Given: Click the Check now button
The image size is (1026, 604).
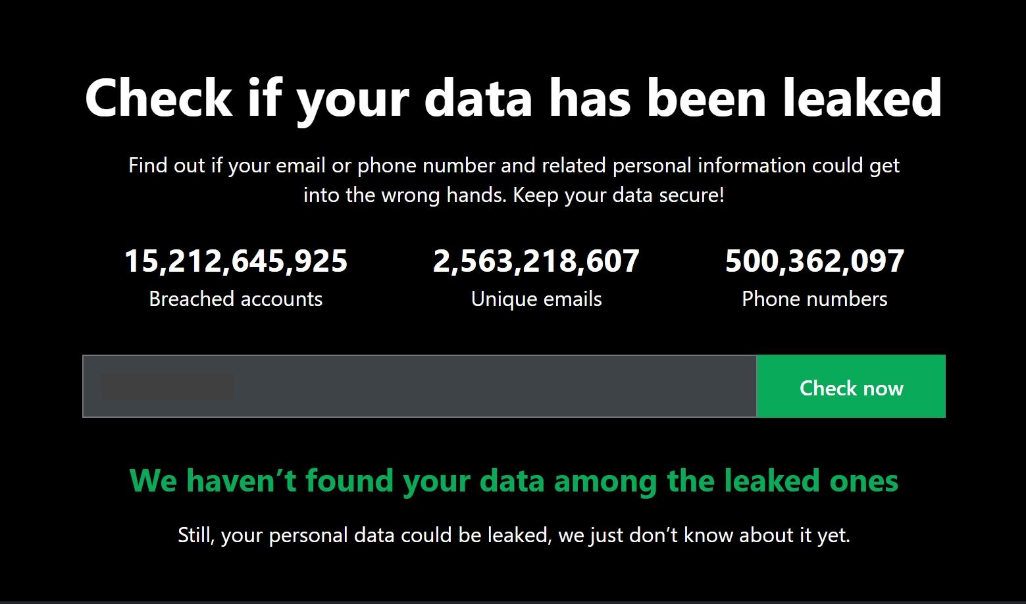Looking at the screenshot, I should click(x=851, y=387).
